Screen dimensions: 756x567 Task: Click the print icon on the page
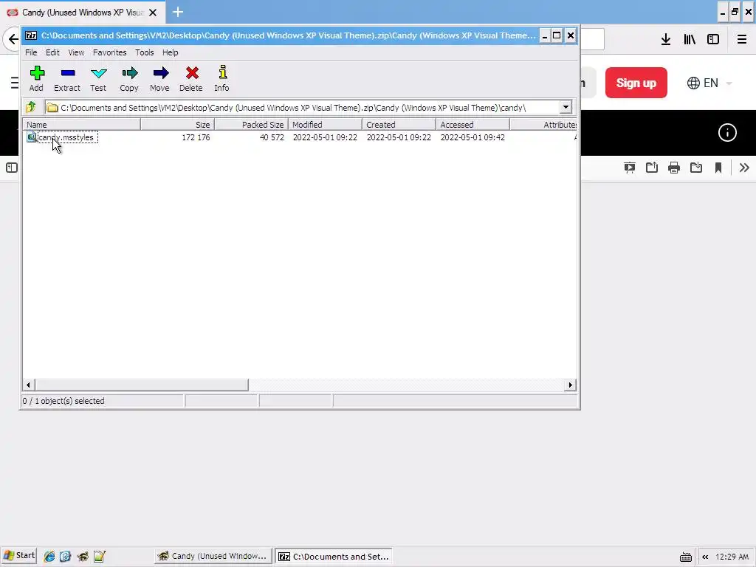tap(674, 168)
